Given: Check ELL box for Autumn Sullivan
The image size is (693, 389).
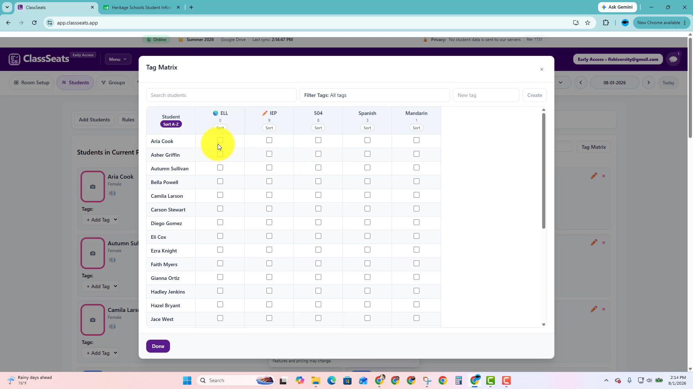Looking at the screenshot, I should 220,167.
